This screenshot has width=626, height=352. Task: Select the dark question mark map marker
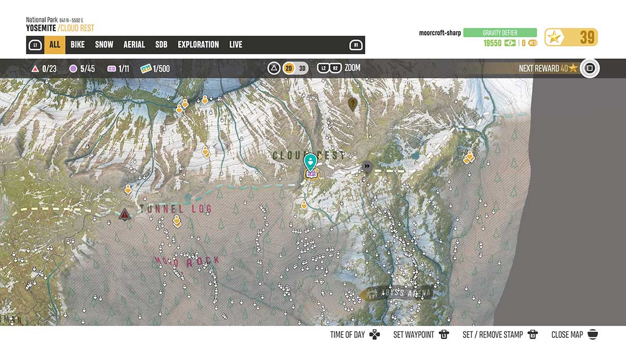click(x=353, y=104)
